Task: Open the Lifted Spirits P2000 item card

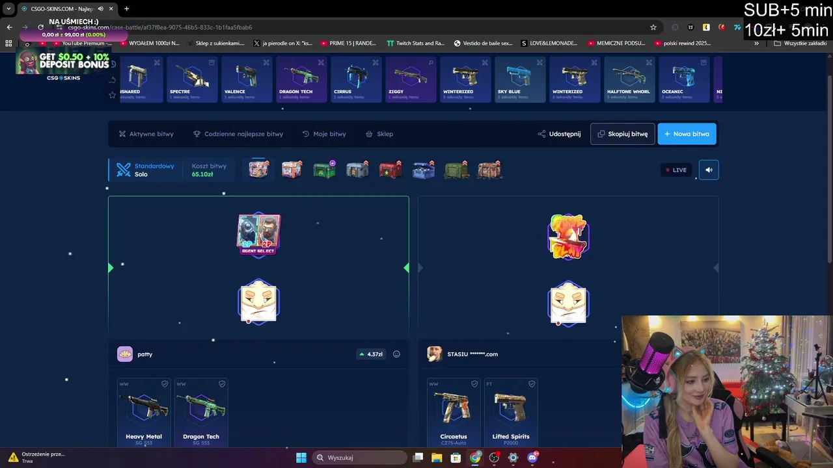Action: (511, 412)
